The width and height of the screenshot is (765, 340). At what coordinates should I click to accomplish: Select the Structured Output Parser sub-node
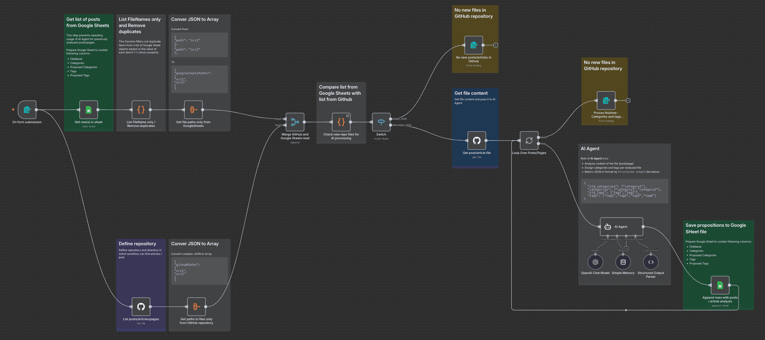(651, 262)
